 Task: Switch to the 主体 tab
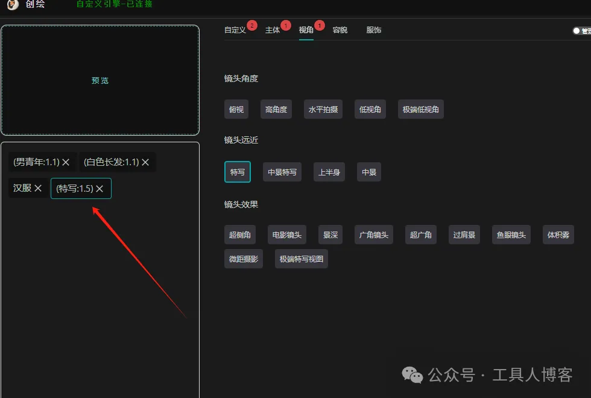[273, 29]
